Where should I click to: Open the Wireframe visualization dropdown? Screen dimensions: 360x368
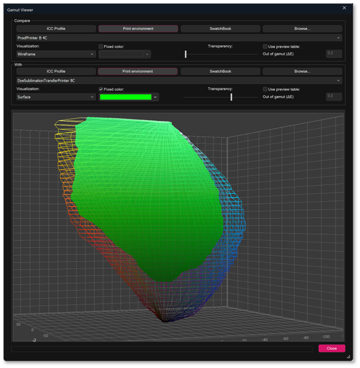click(x=56, y=54)
